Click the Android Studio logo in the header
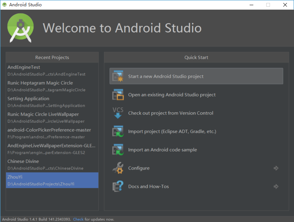This screenshot has height=222, width=294. (x=20, y=28)
